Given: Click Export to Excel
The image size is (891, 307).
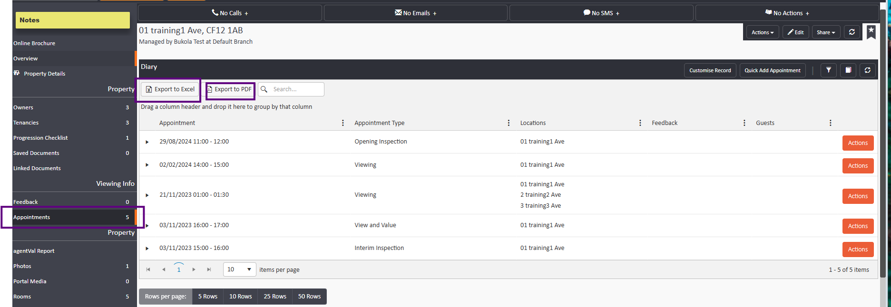Looking at the screenshot, I should [x=170, y=89].
